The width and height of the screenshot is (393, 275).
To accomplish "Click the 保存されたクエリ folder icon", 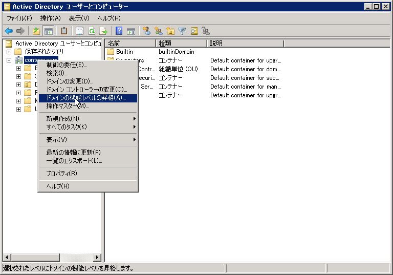I will [x=18, y=52].
